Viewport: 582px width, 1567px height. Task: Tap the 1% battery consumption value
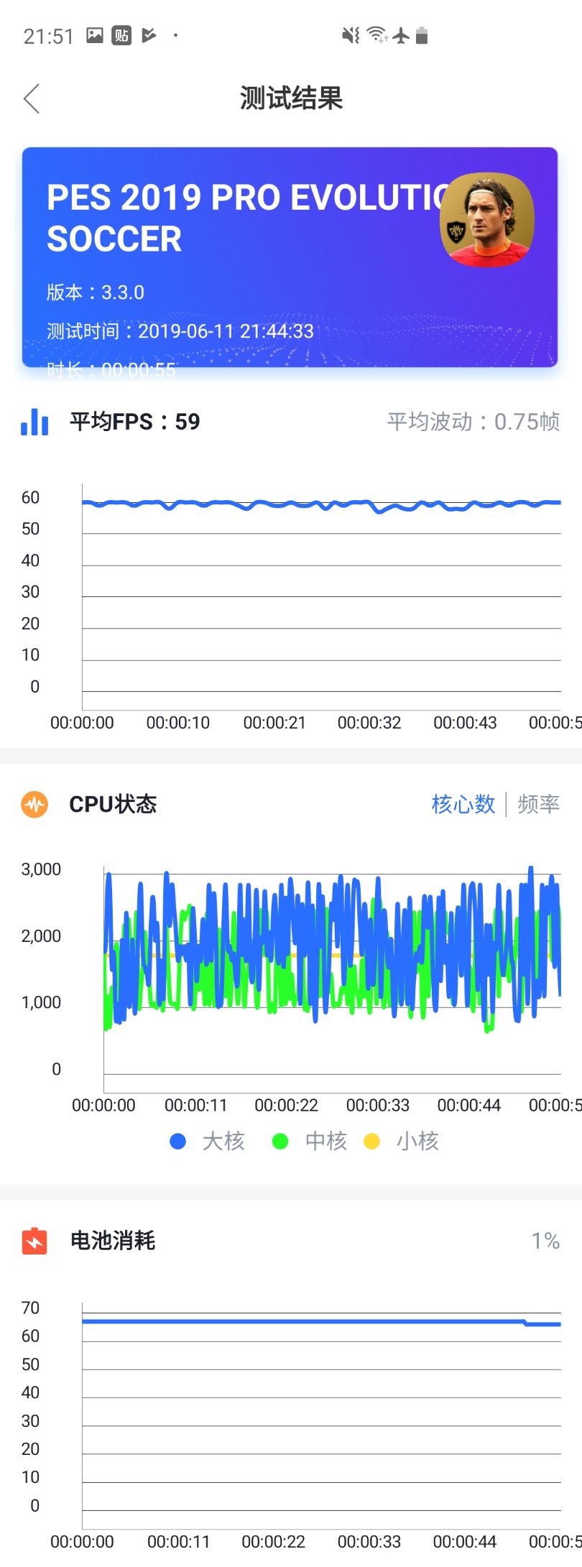tap(545, 1241)
